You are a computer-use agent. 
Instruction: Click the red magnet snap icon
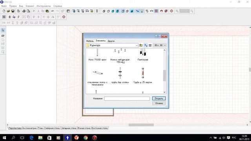162,11
